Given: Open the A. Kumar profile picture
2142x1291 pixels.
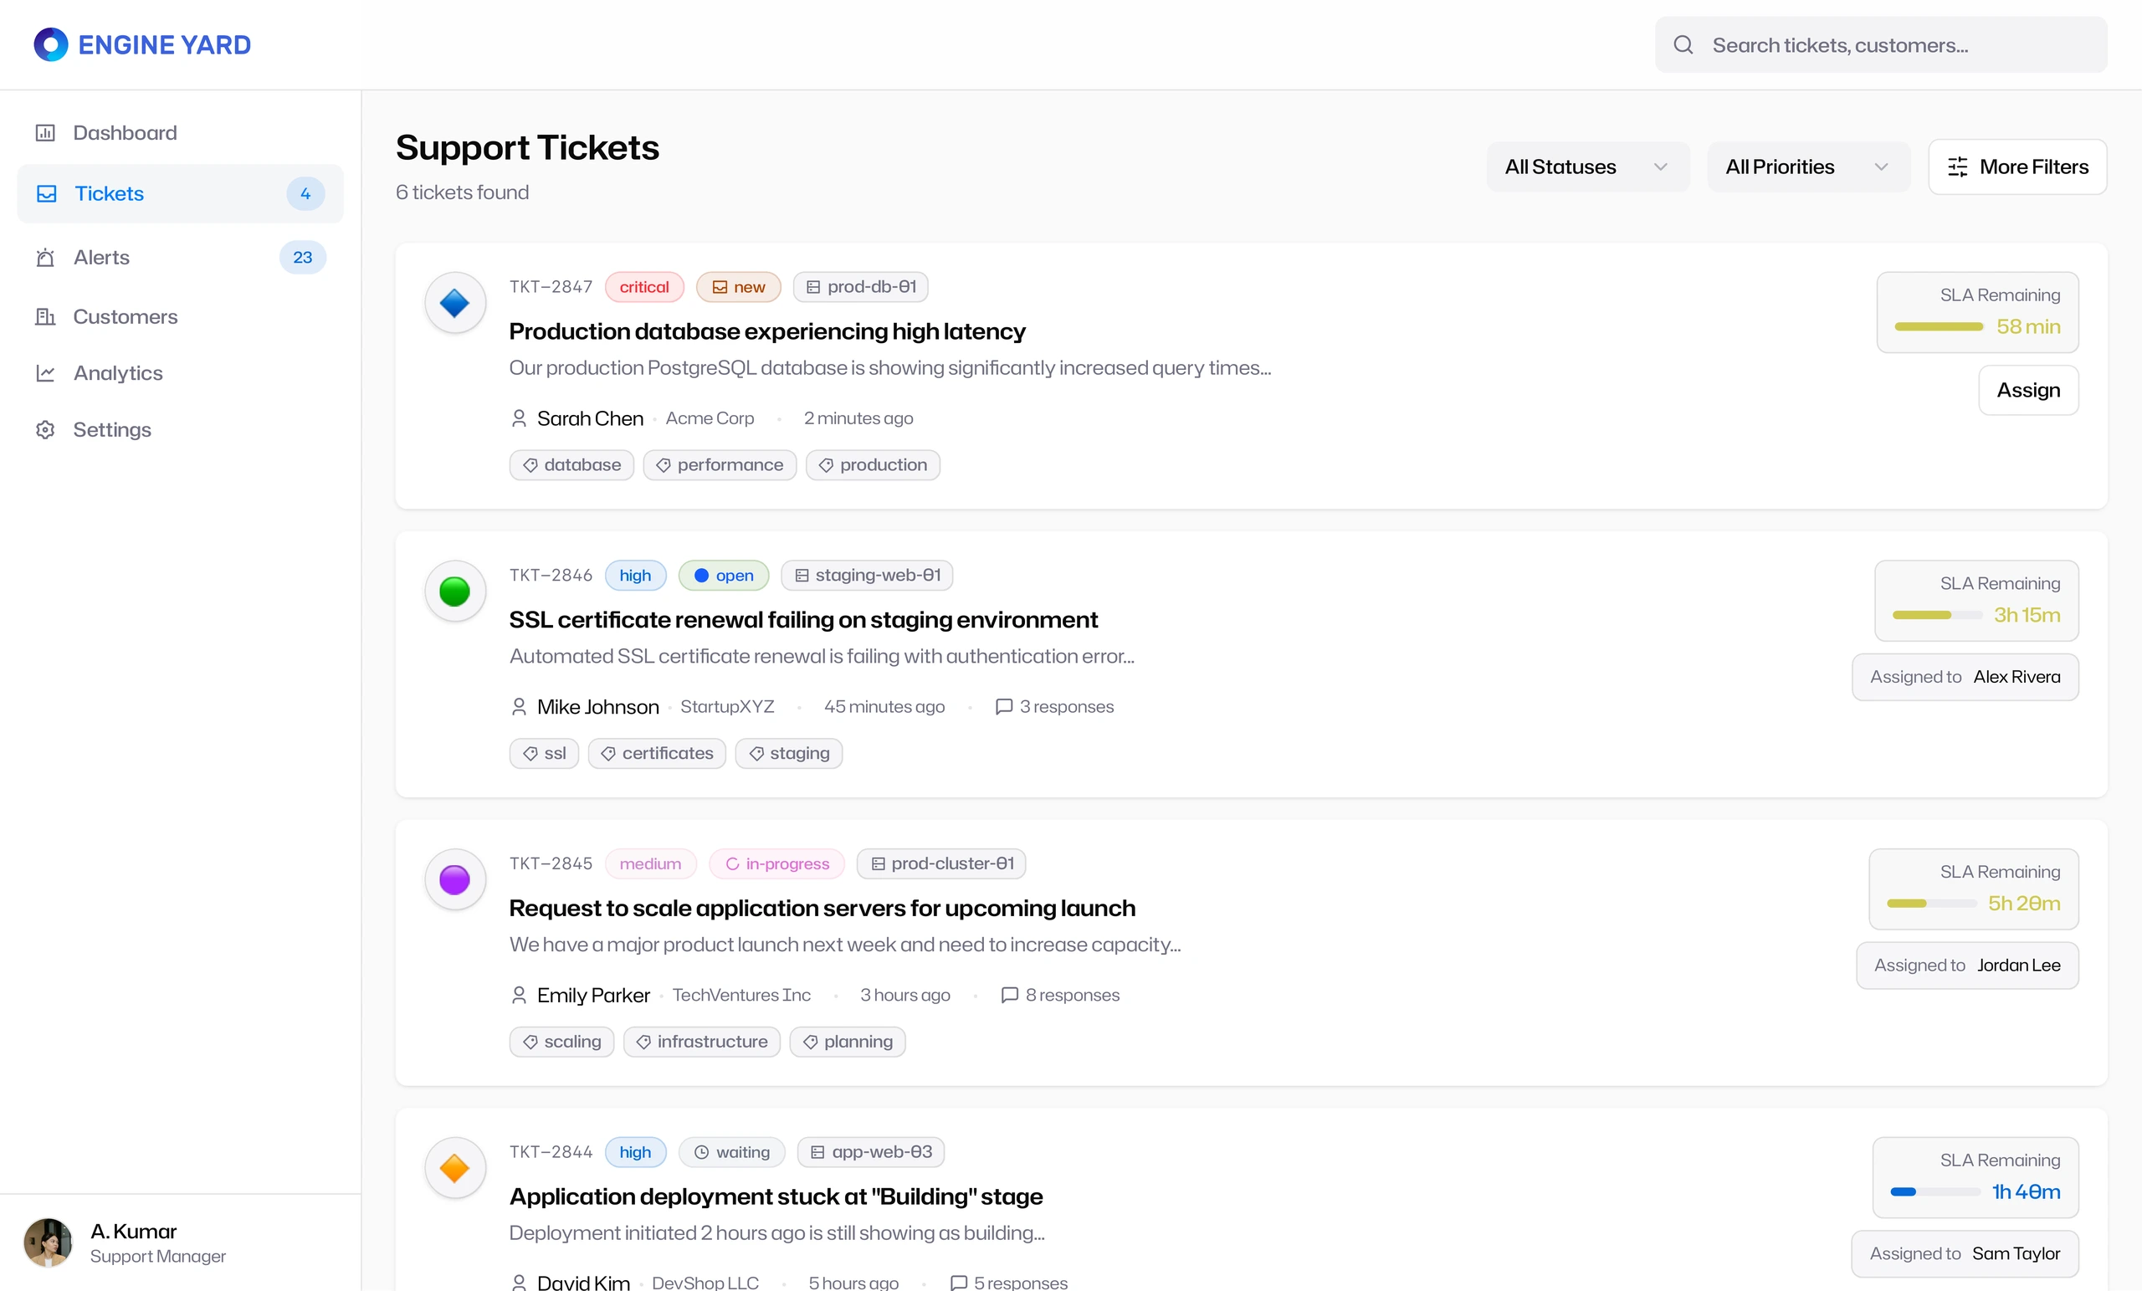Looking at the screenshot, I should coord(48,1242).
